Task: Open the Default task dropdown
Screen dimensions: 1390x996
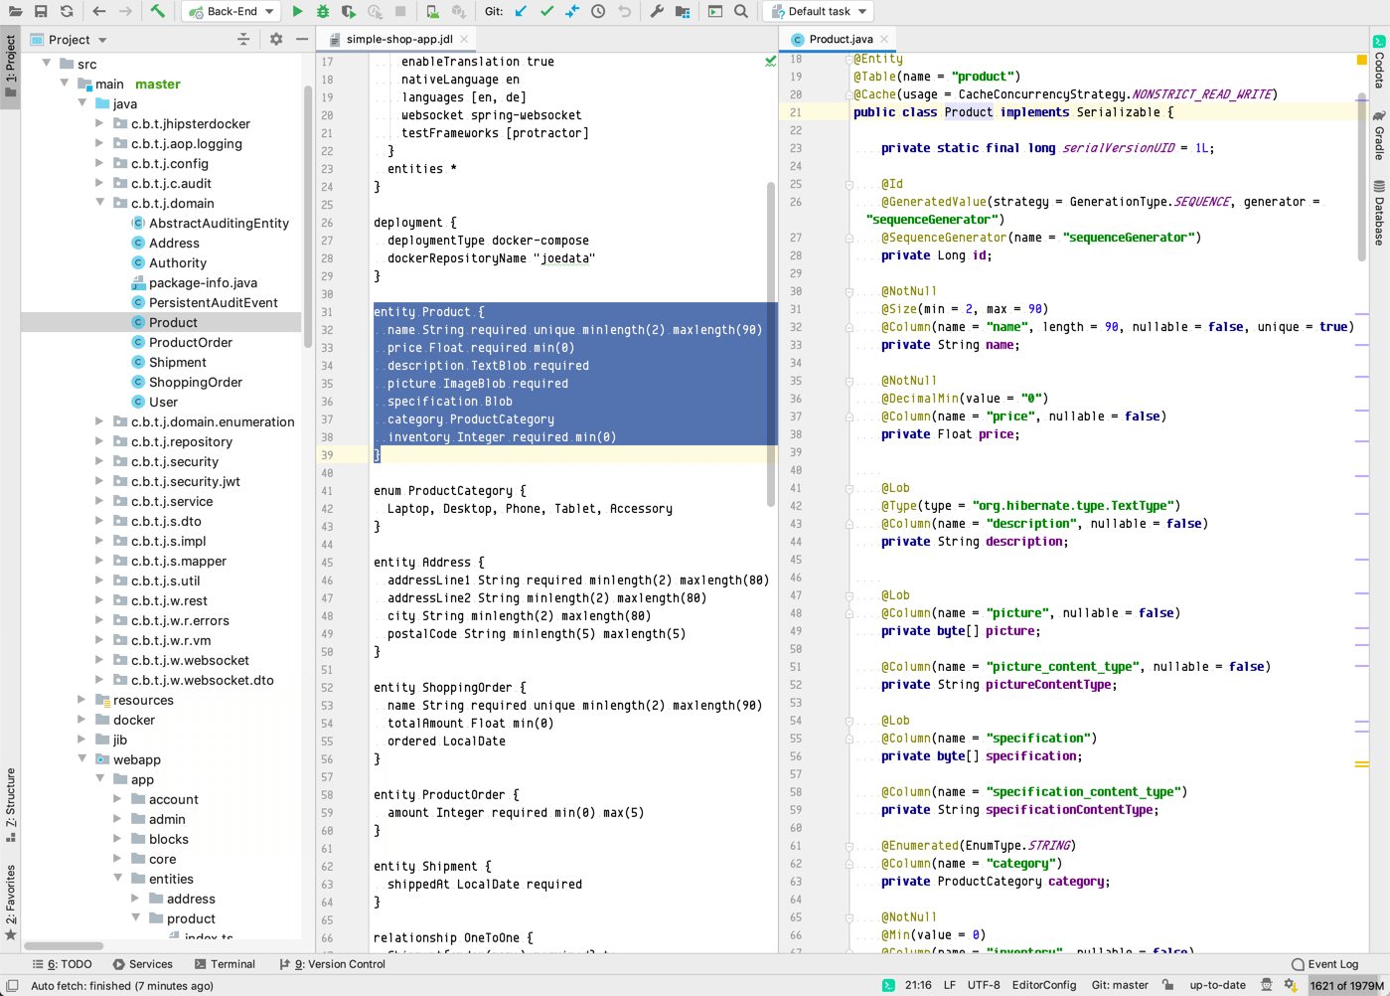Action: (817, 11)
